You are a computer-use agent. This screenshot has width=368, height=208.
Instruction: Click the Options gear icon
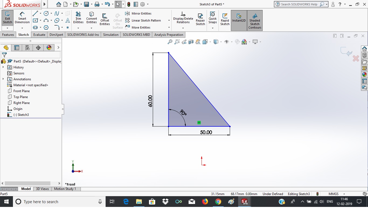pyautogui.click(x=143, y=4)
